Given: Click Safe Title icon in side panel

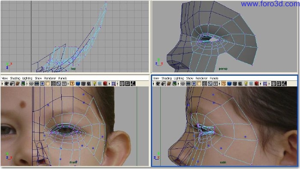Looking at the screenshot, I should tap(216, 83).
